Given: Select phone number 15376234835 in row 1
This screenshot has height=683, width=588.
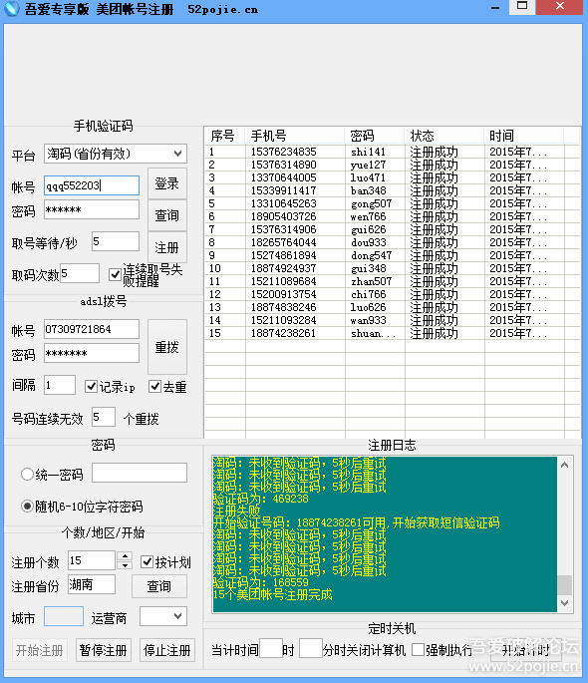Looking at the screenshot, I should tap(283, 152).
